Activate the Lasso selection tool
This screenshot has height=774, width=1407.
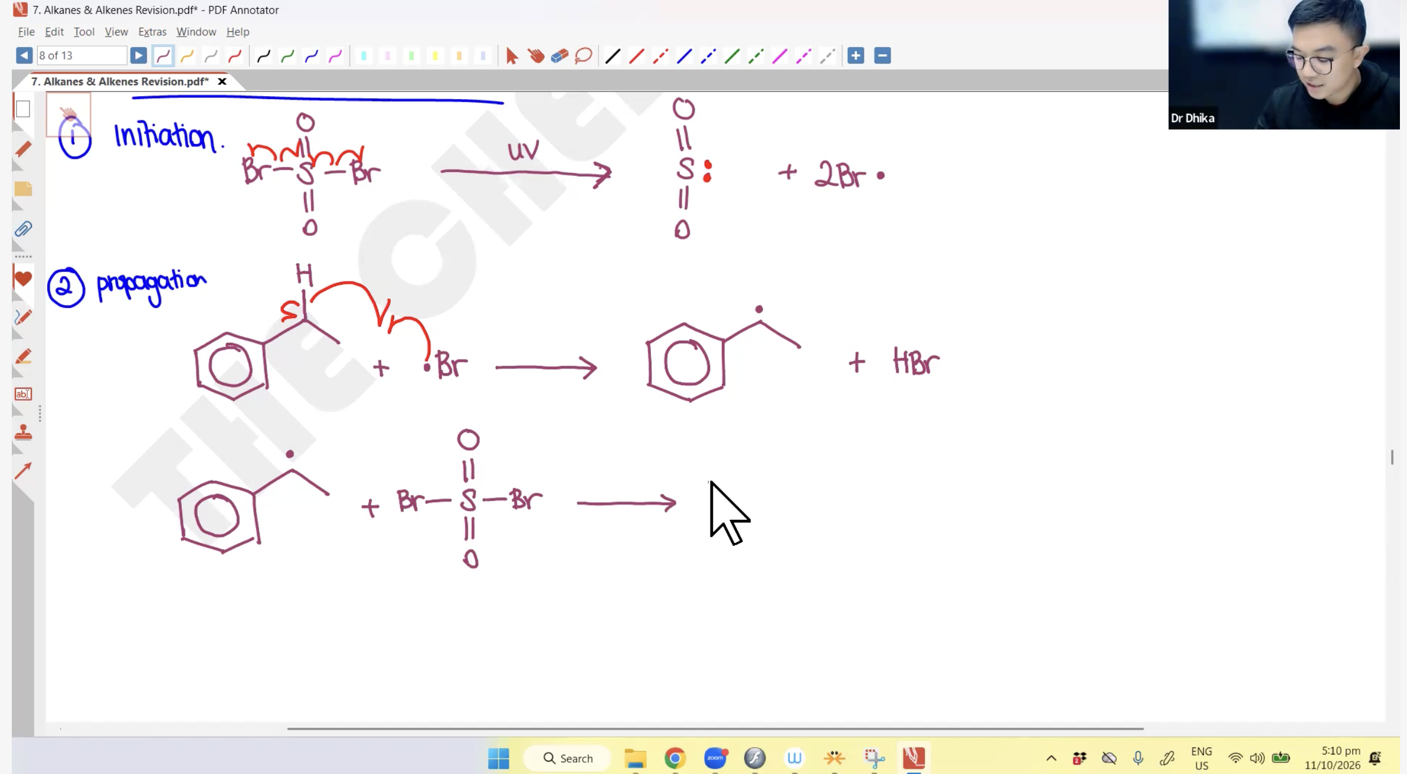coord(583,56)
